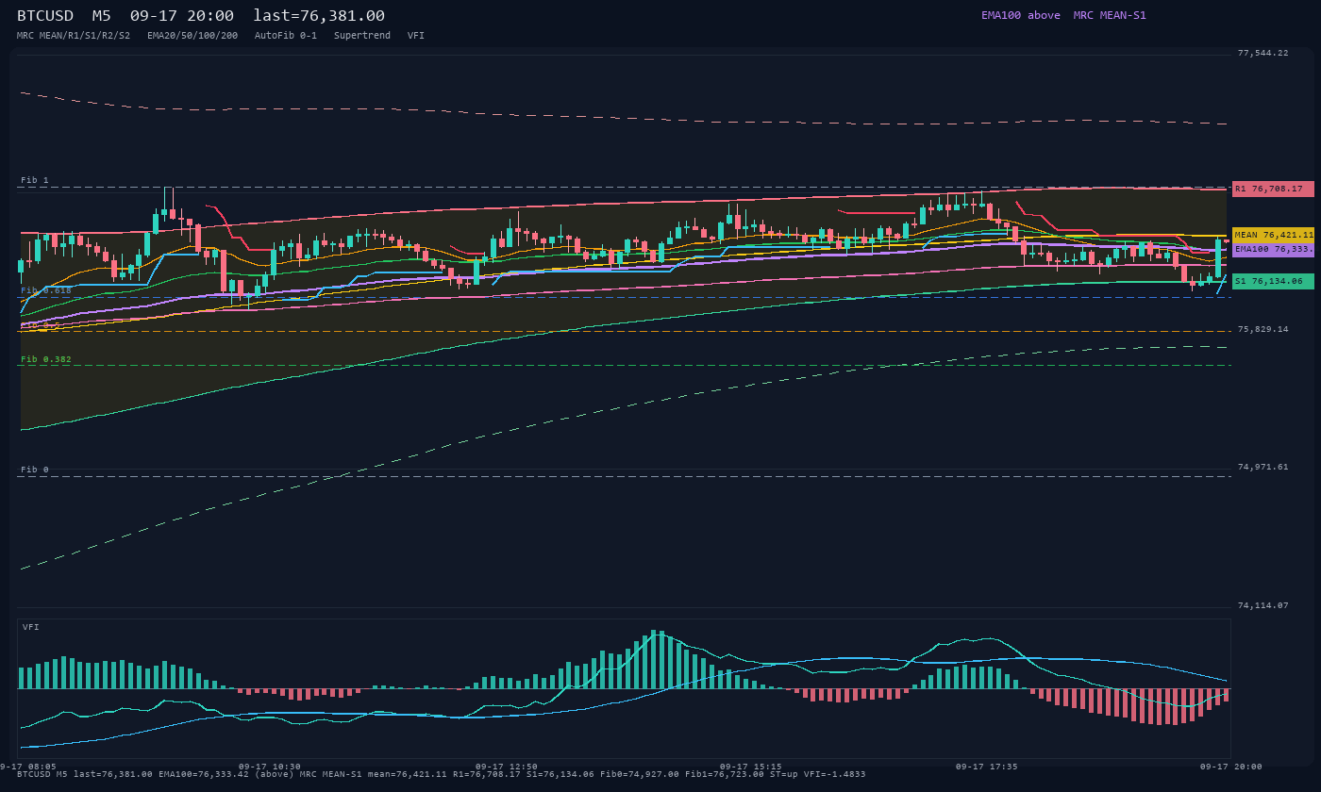The image size is (1321, 792).
Task: Click the EMA100 above status text
Action: (1021, 15)
